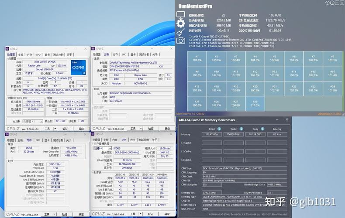Open 关于 tab in CPU-Z mainboard window
The width and height of the screenshot is (345, 218).
point(155,54)
